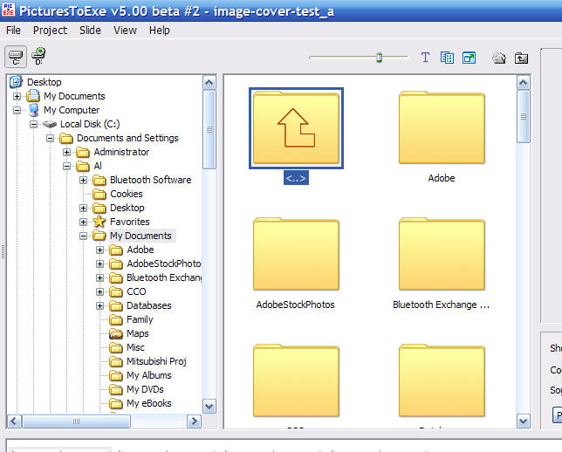Expand the Databases tree node
The image size is (562, 452).
pyautogui.click(x=100, y=305)
